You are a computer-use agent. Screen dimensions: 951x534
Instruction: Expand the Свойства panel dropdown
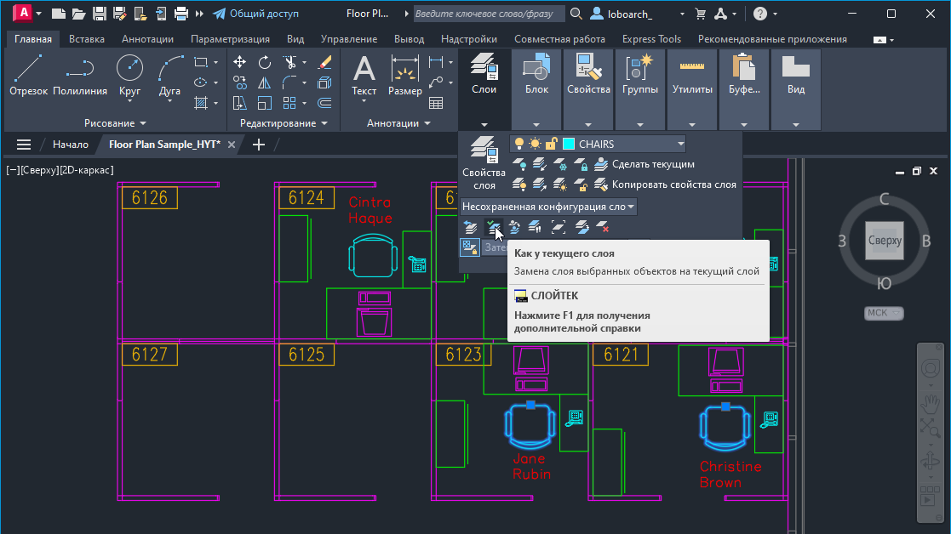click(x=588, y=125)
